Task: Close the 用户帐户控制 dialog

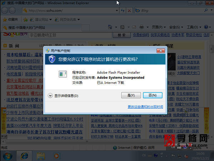Action: [x=160, y=51]
